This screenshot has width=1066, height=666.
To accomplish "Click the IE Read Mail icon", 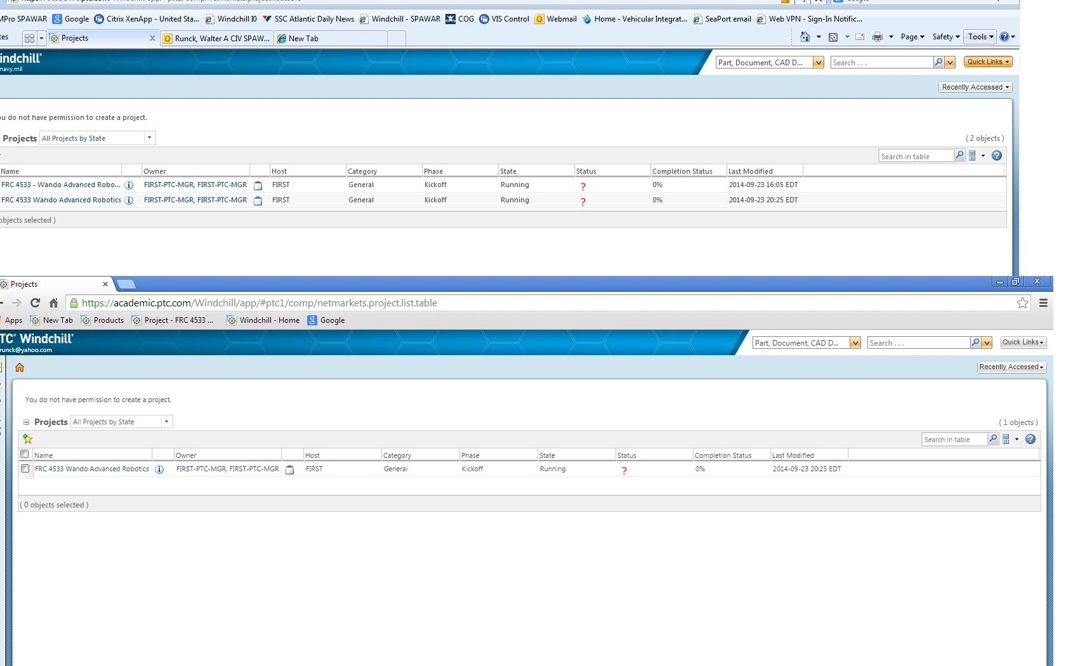I will [x=860, y=37].
